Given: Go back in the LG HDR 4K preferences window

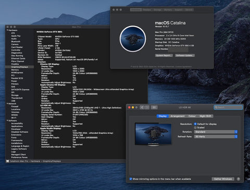Looking at the screenshot, I should [142, 108].
